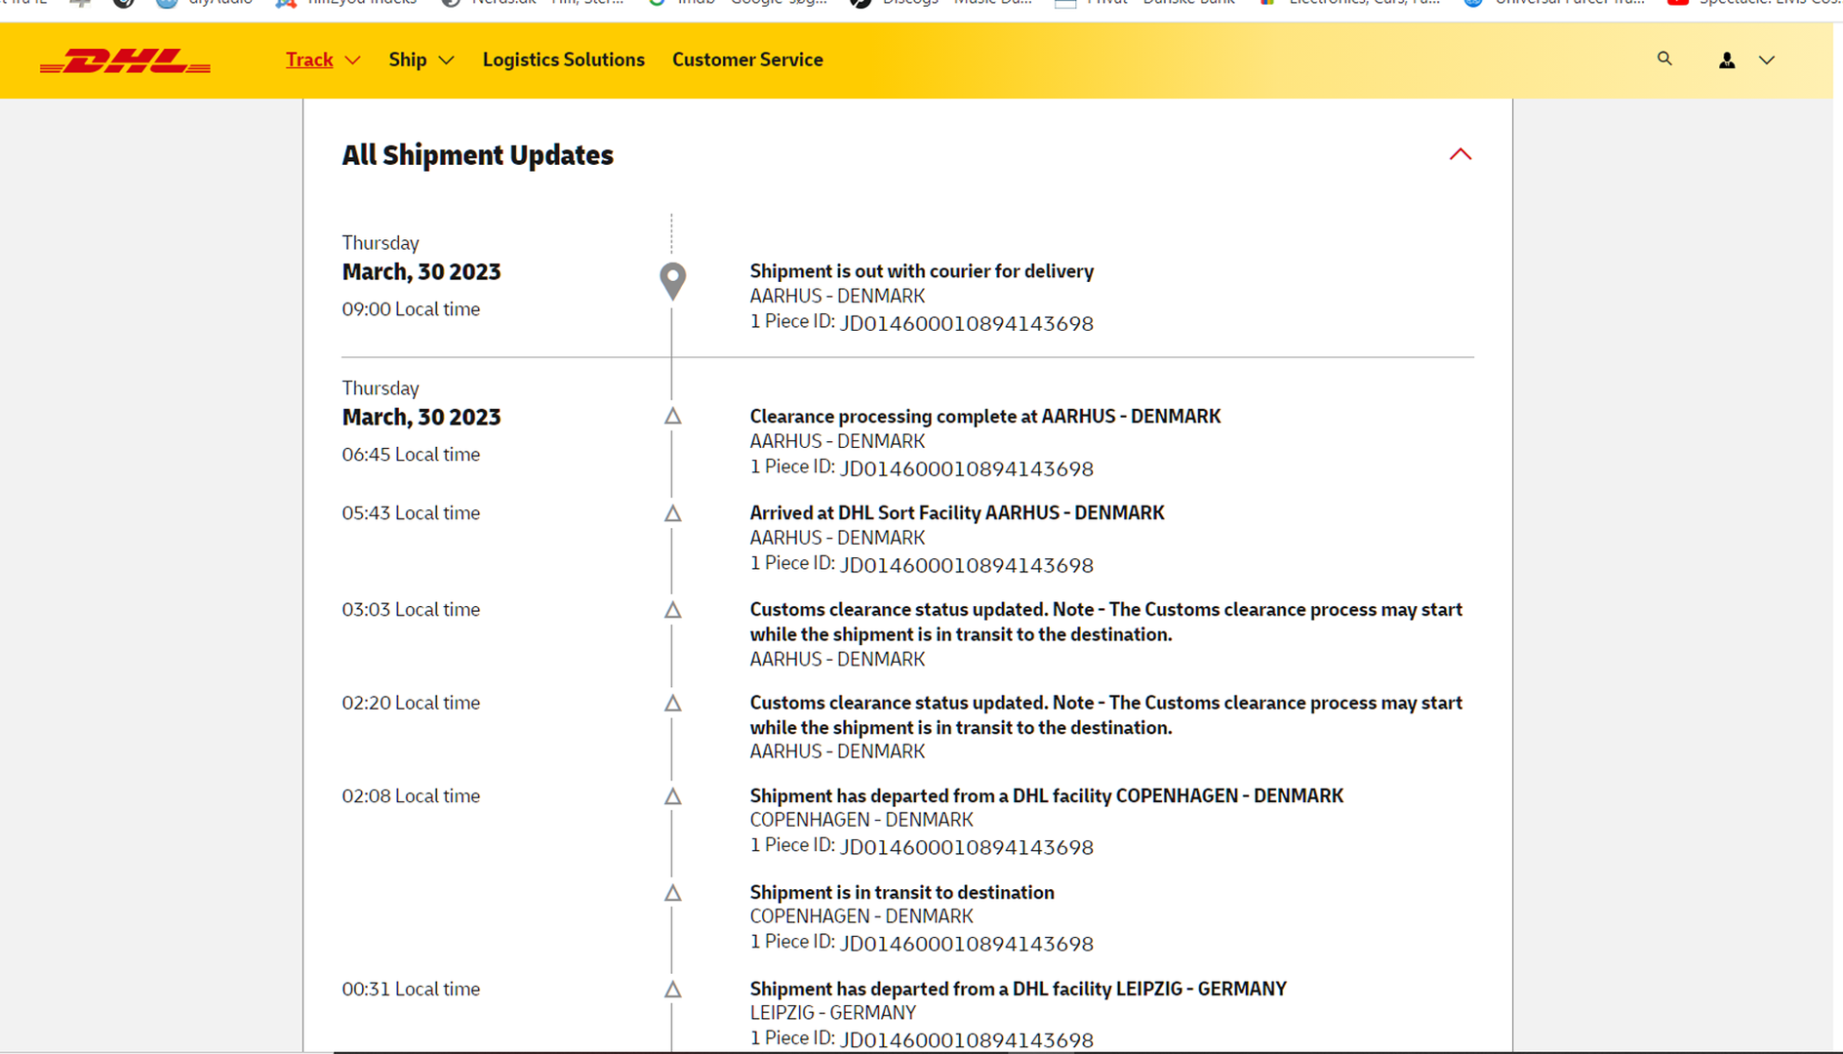Click the 'March, 30 2023' date above 06:45
The height and width of the screenshot is (1054, 1843).
point(421,418)
